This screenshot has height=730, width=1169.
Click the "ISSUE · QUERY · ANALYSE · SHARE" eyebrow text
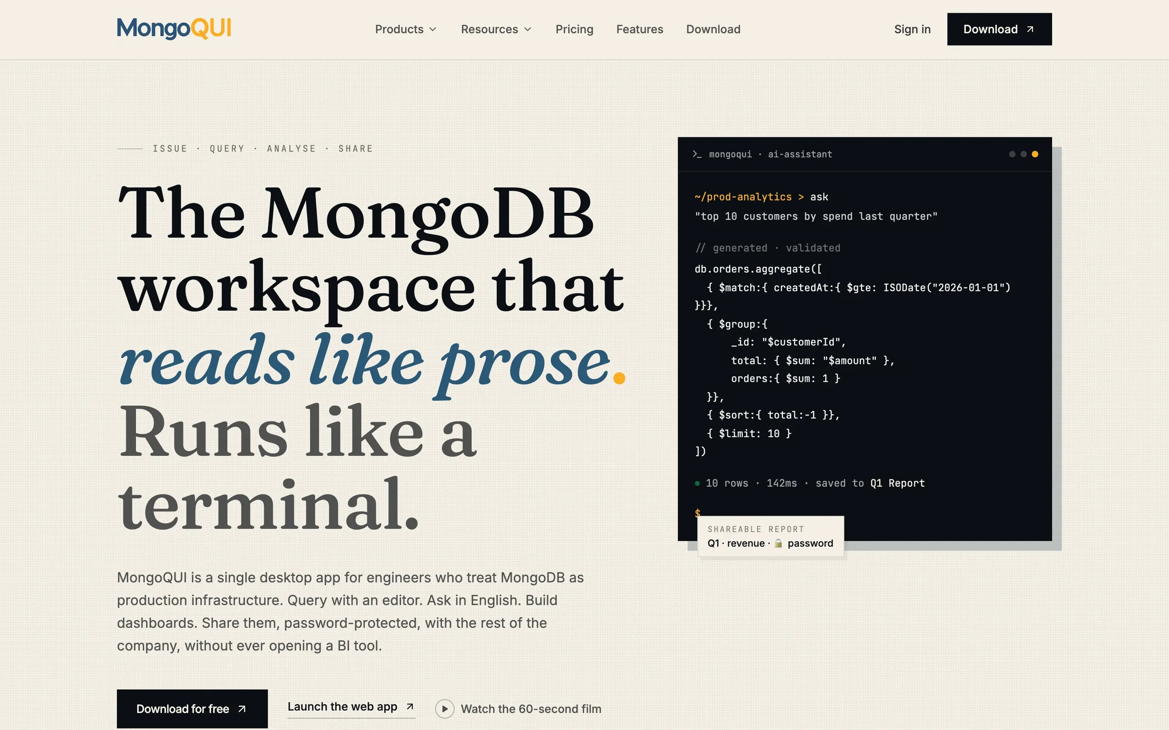coord(263,149)
